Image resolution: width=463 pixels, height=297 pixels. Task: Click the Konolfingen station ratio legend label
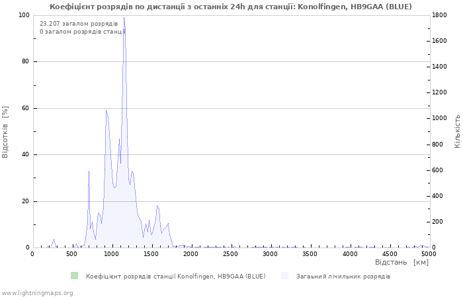pyautogui.click(x=175, y=276)
